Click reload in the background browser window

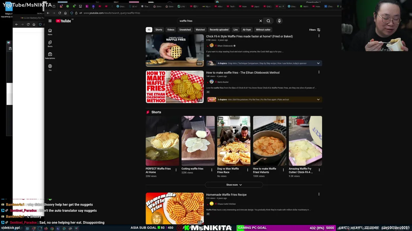pos(28,24)
